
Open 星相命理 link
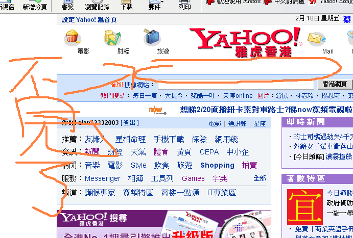point(130,140)
